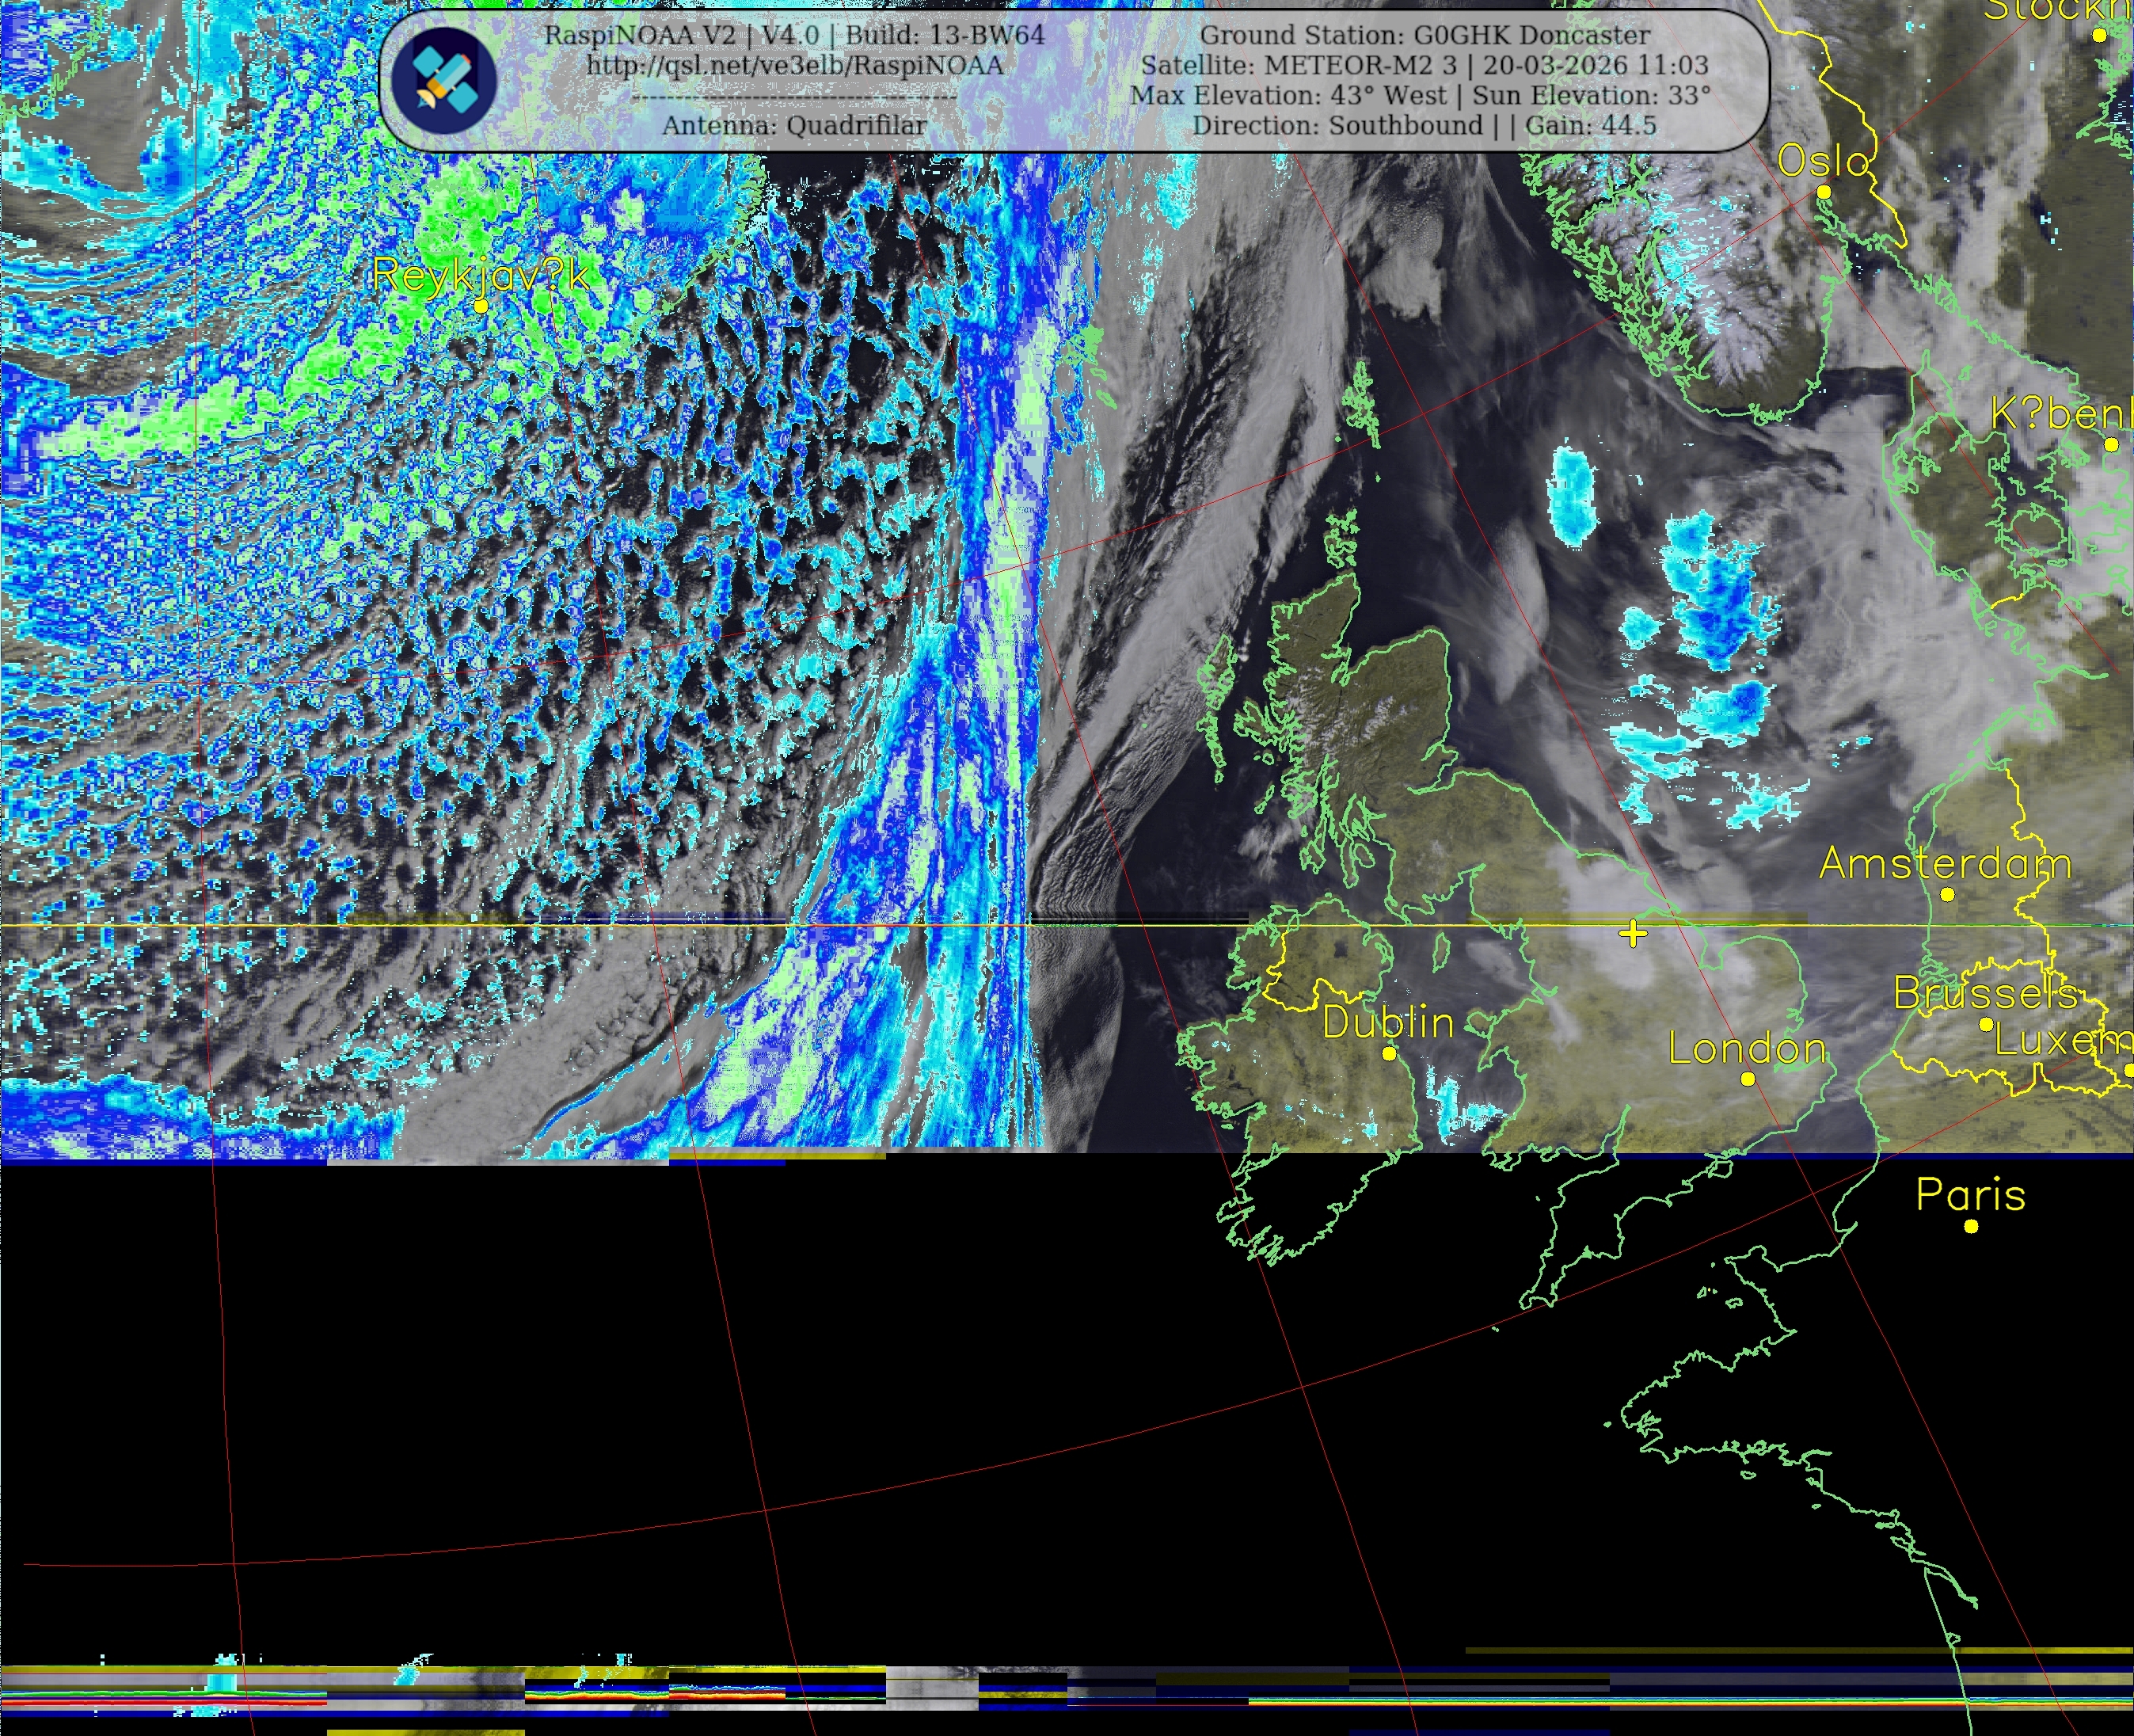Image resolution: width=2134 pixels, height=1736 pixels.
Task: Click the Oslo city marker dot
Action: [x=1824, y=192]
